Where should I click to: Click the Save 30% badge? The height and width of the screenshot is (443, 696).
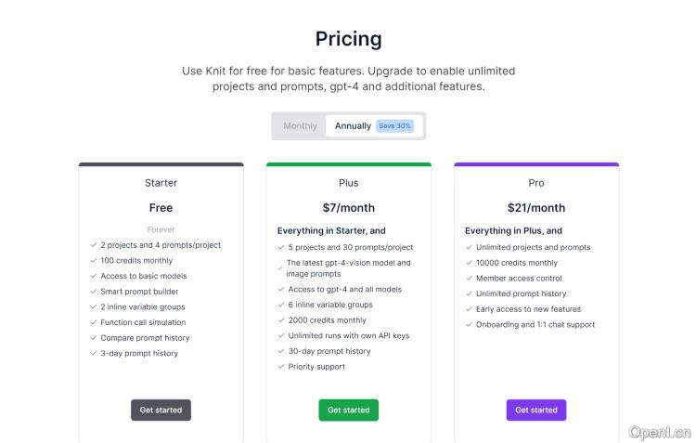pos(394,125)
